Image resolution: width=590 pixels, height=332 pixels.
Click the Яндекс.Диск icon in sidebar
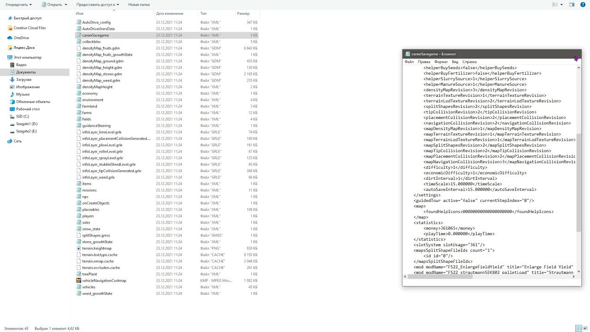click(x=10, y=47)
